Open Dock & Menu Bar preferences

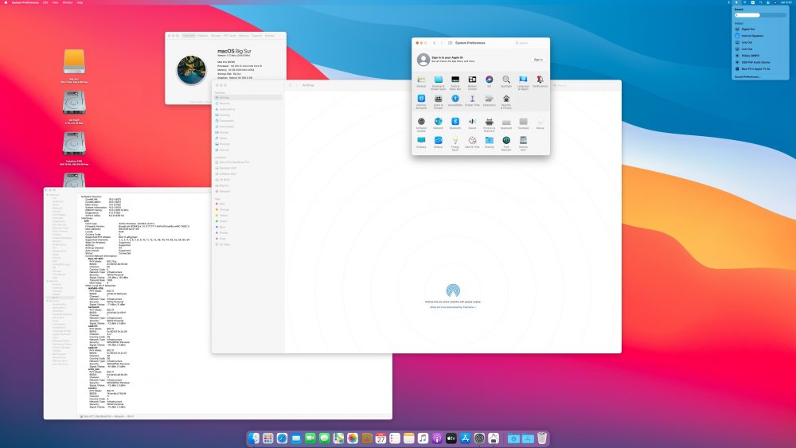pyautogui.click(x=455, y=82)
